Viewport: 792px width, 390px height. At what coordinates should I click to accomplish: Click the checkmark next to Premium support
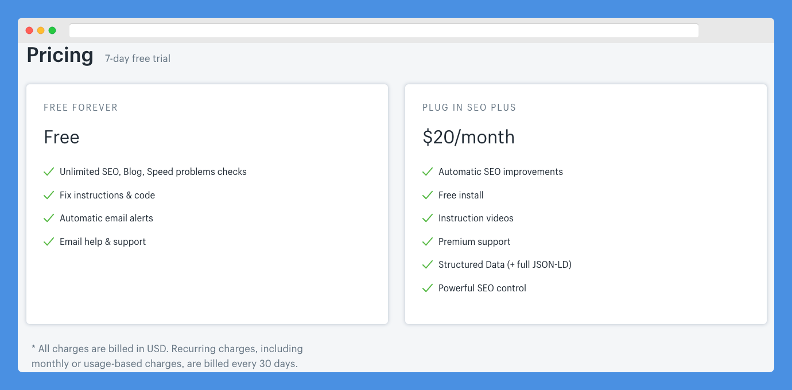tap(428, 241)
